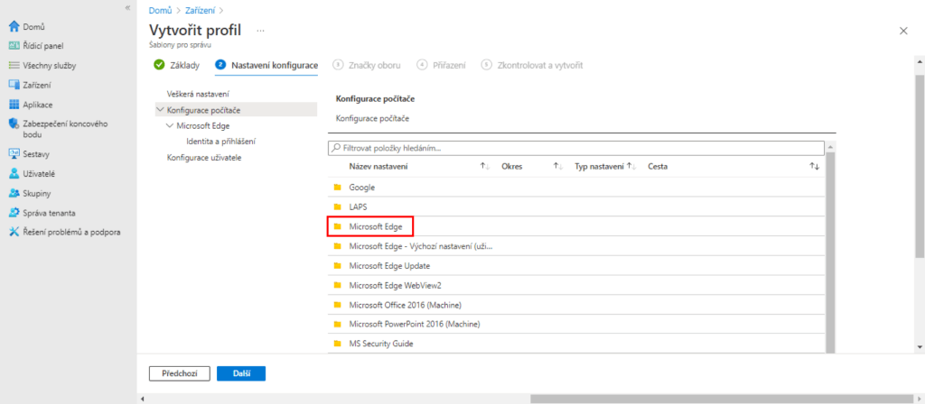This screenshot has height=404, width=925.
Task: Collapse Konfigurace počítače tree node
Action: point(160,110)
